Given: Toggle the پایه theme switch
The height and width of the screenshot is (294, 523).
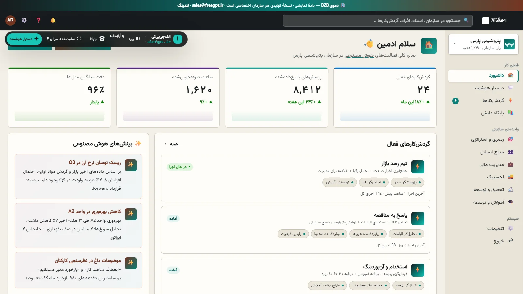Looking at the screenshot, I should coord(134,39).
